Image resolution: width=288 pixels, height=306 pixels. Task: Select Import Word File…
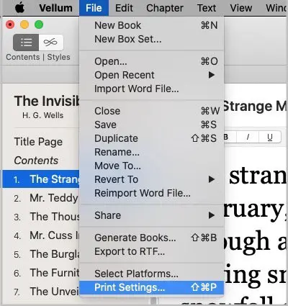pos(151,89)
